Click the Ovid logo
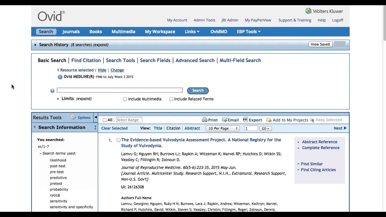This screenshot has height=217, width=386. pos(51,16)
